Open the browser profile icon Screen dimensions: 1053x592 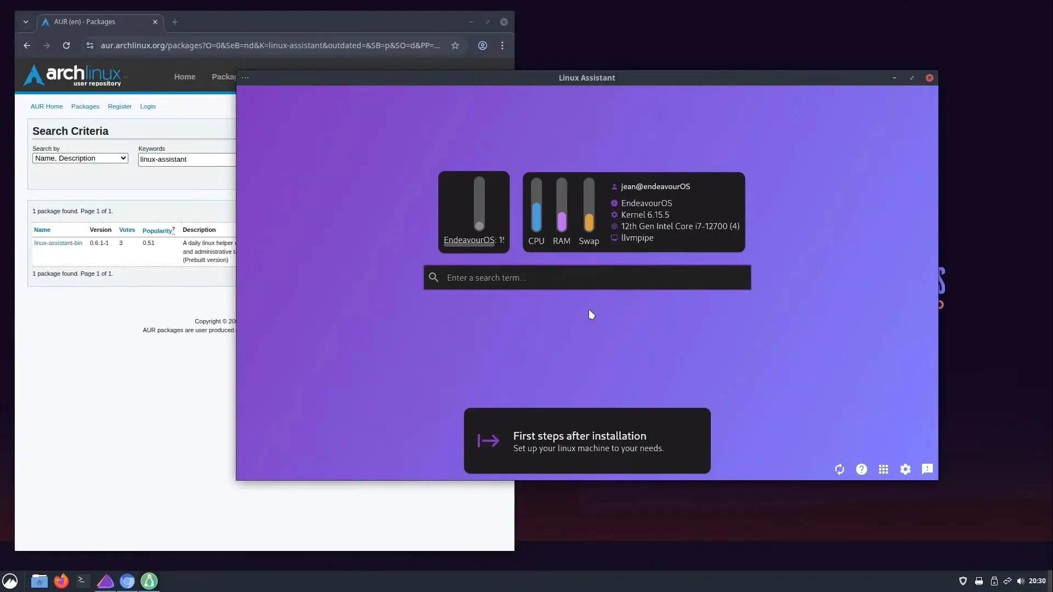483,45
